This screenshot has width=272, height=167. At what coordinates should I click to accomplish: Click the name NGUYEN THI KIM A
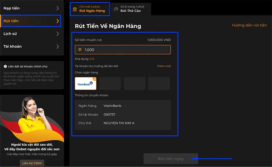click(x=119, y=123)
